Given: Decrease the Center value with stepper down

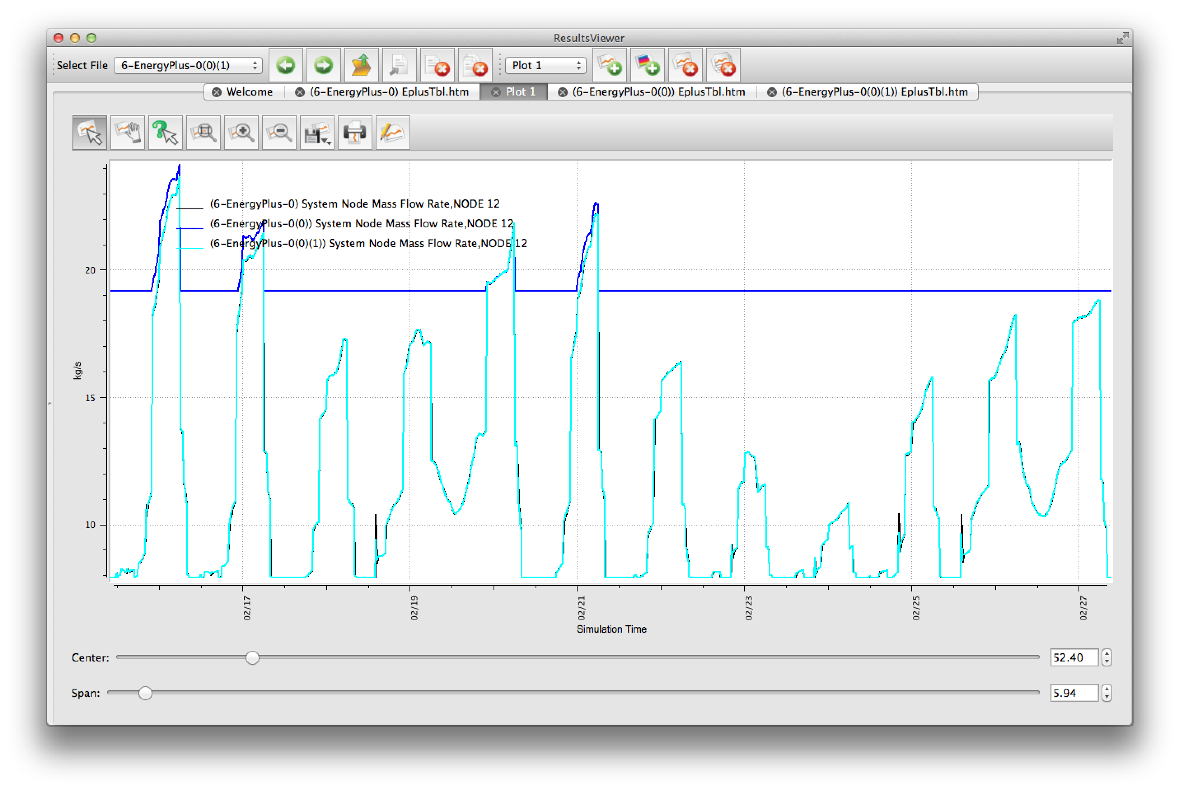Looking at the screenshot, I should click(x=1107, y=662).
